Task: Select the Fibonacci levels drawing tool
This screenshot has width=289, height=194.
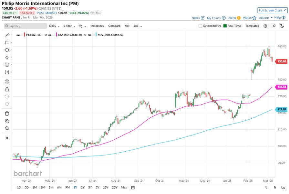Action: 7,42
